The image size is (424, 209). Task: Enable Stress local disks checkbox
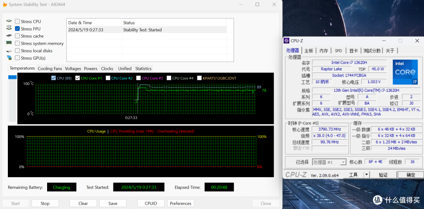17,51
